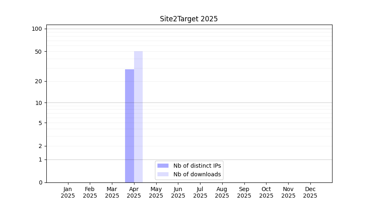This screenshot has width=369, height=205.
Task: Click the 50 y-axis tick label
Action: 39,52
